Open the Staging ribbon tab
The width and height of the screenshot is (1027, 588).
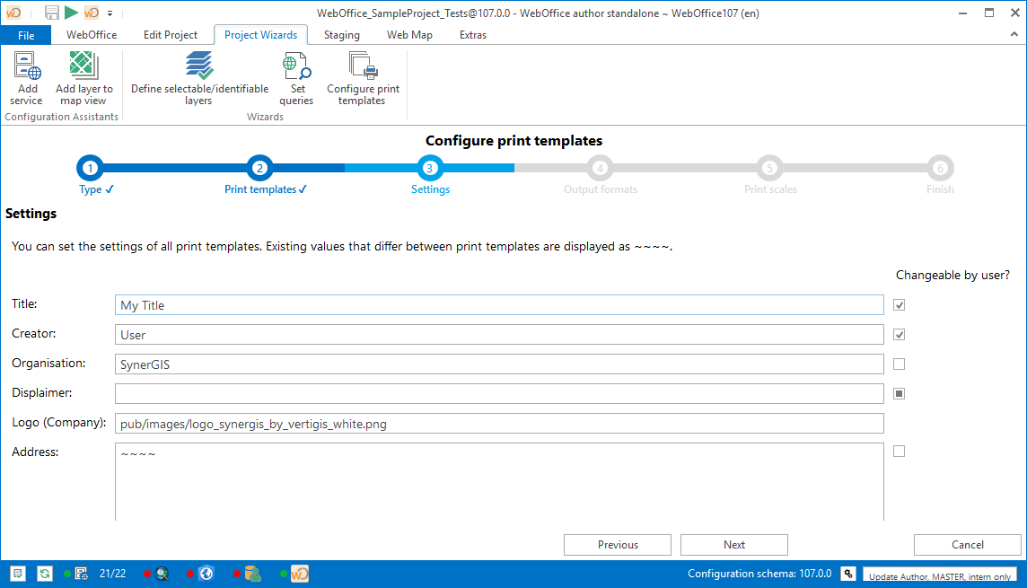[341, 35]
